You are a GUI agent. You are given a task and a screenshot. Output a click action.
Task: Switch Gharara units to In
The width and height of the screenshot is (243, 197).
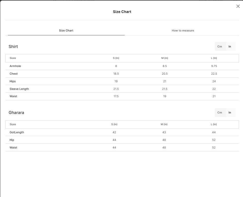230,112
